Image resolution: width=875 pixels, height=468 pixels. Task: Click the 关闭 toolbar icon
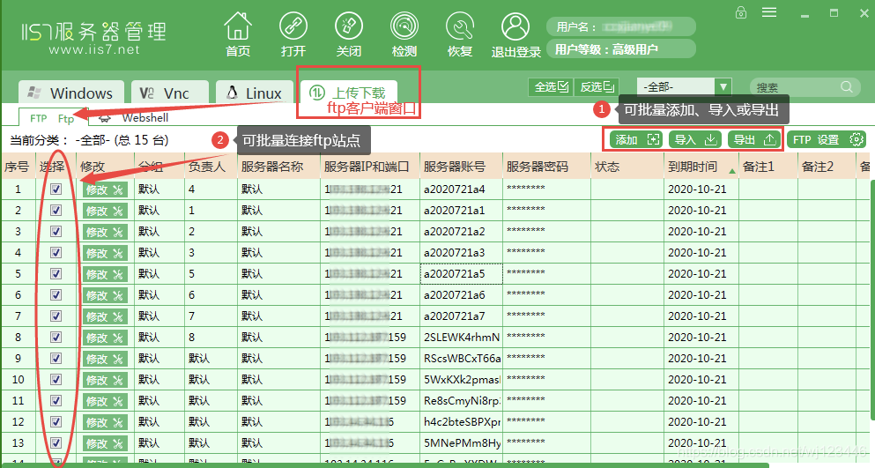click(349, 26)
